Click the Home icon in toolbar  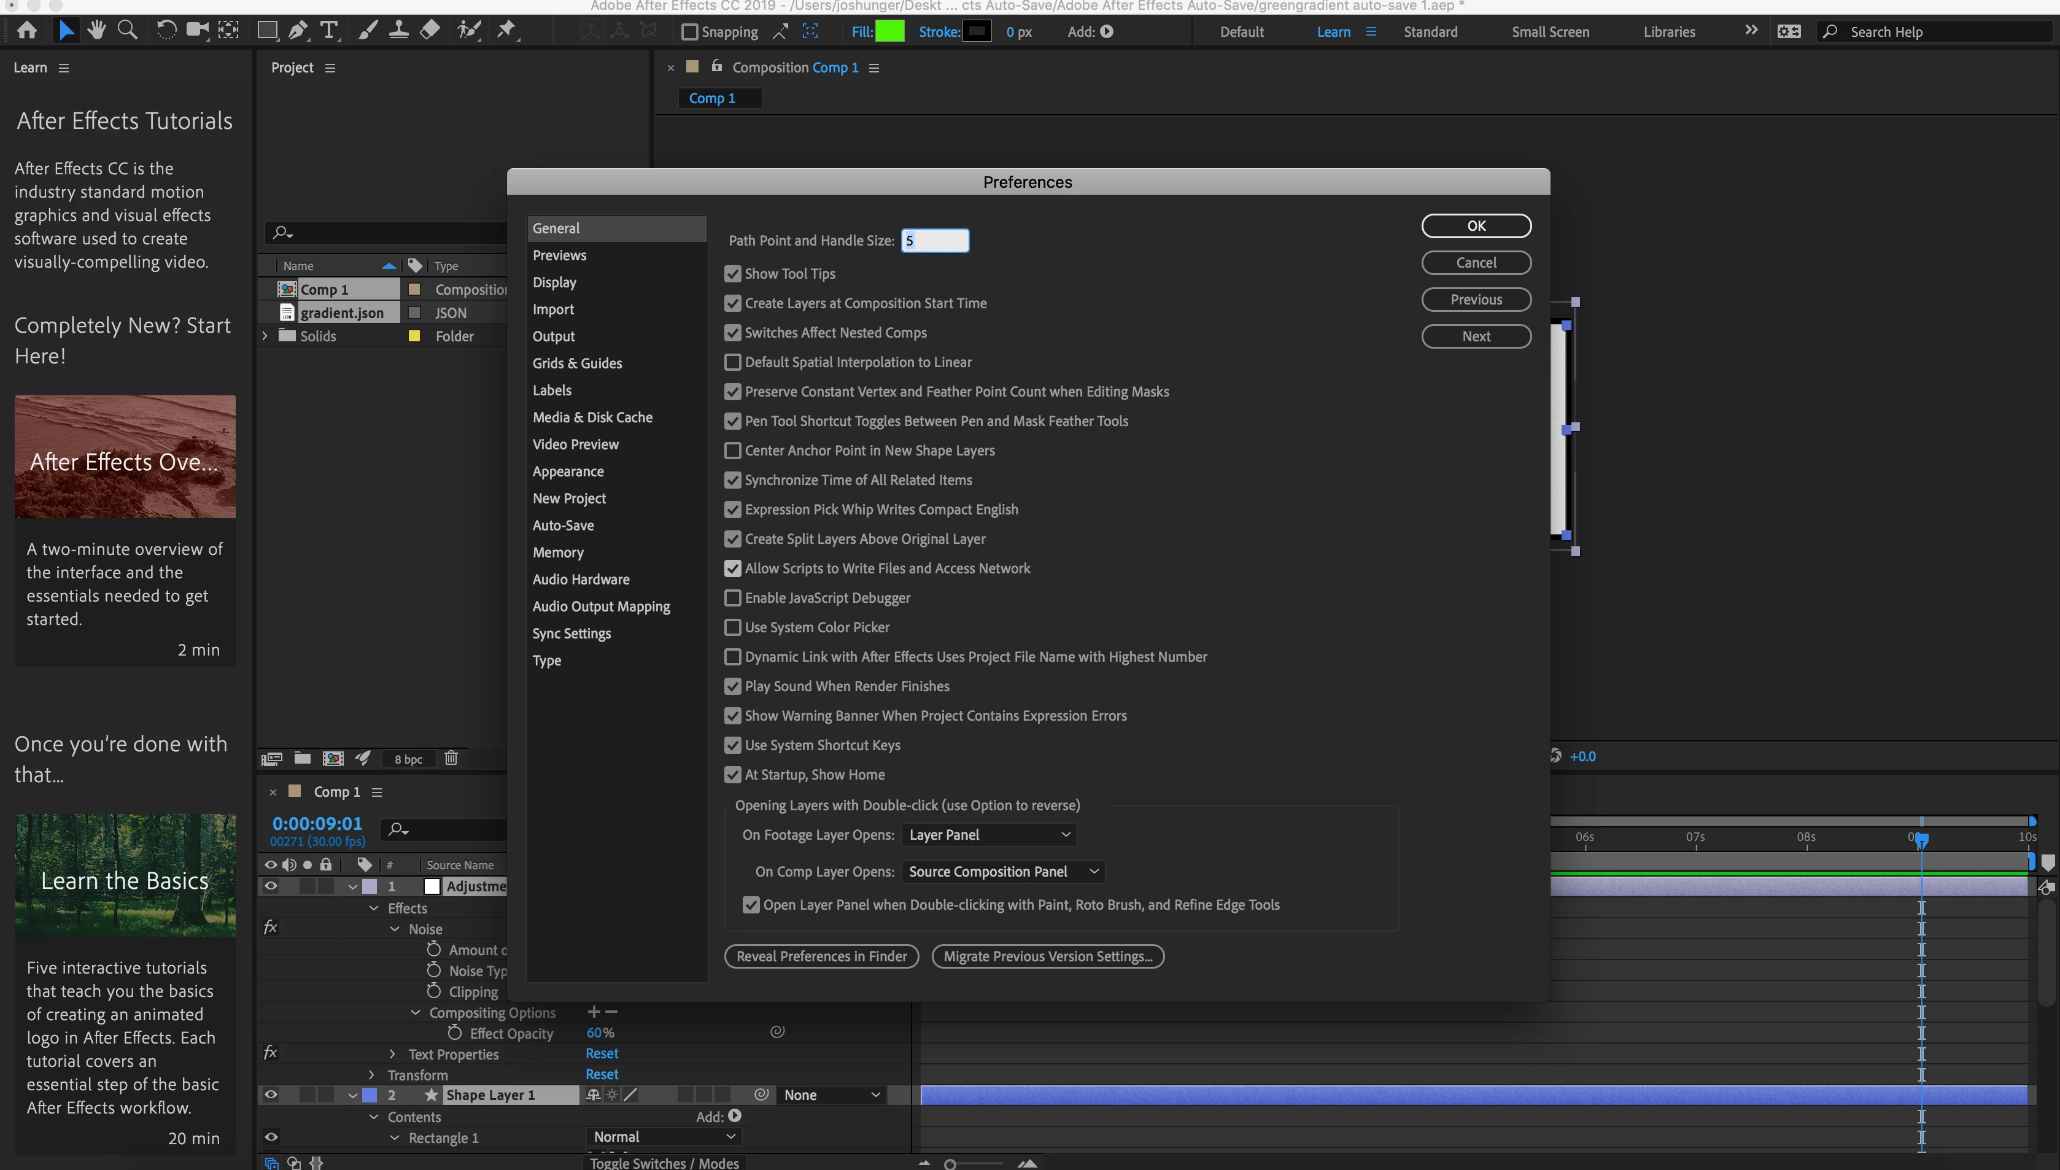pyautogui.click(x=26, y=31)
